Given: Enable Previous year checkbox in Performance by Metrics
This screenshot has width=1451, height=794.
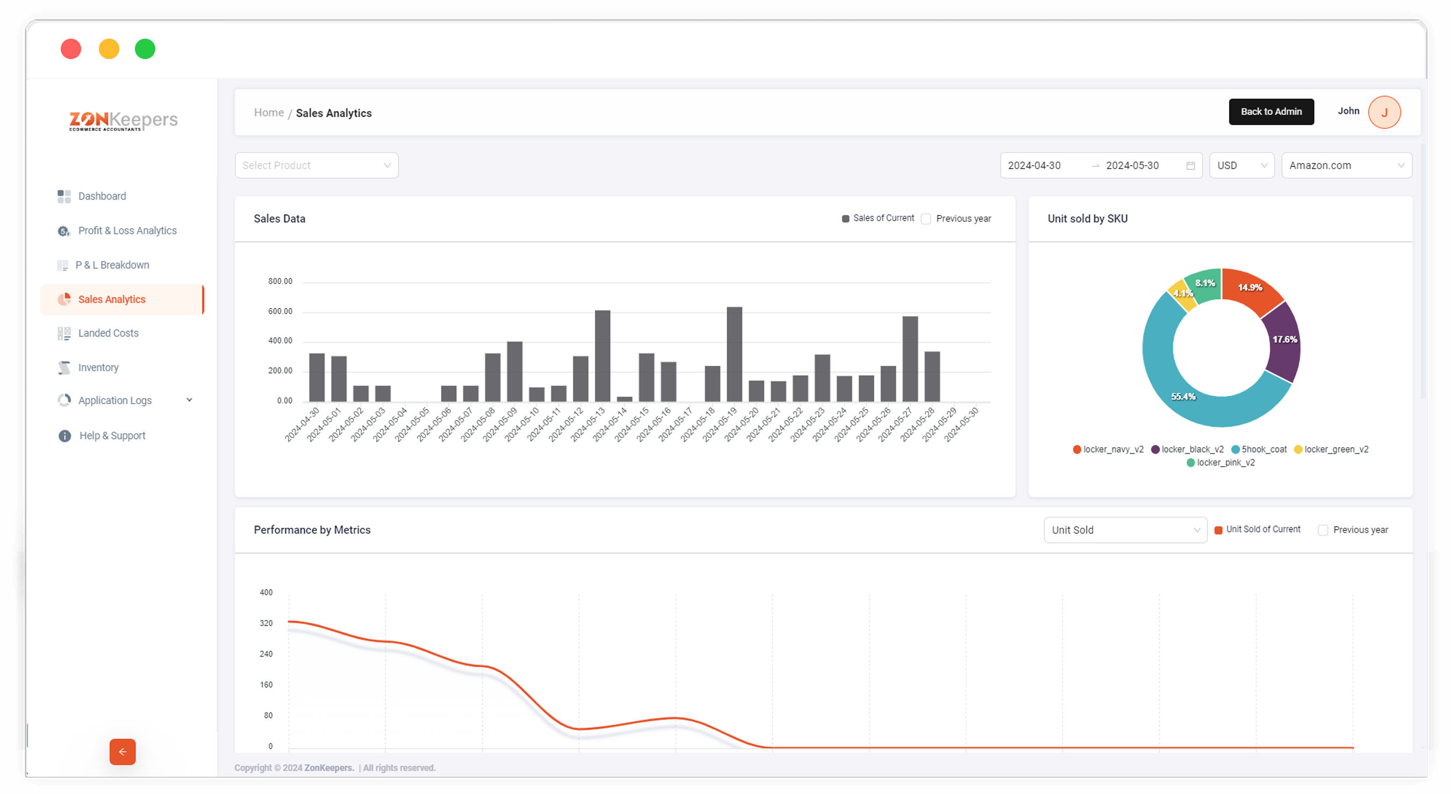Looking at the screenshot, I should point(1323,530).
